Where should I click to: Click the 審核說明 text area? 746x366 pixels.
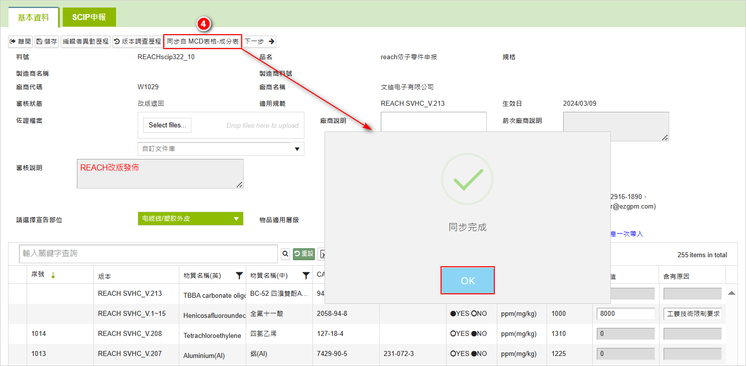point(160,174)
